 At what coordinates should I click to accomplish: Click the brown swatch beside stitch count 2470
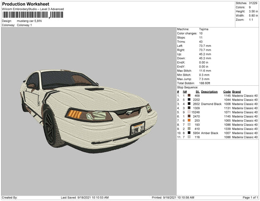pyautogui.click(x=189, y=116)
